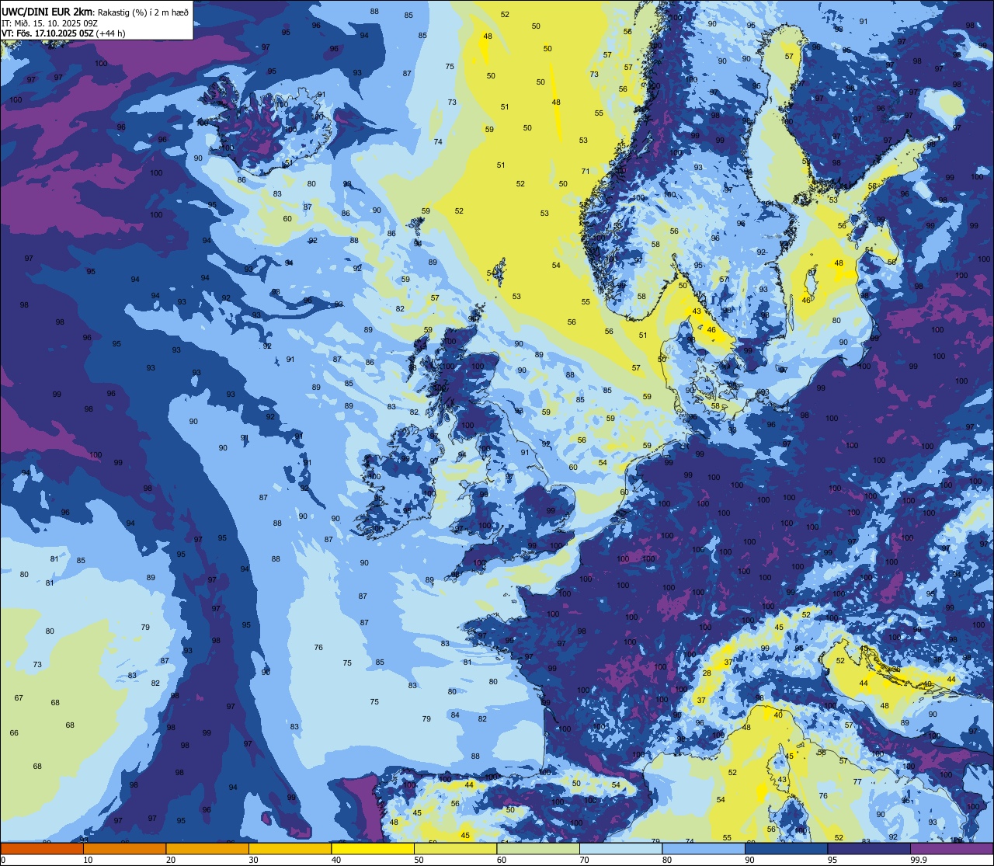The width and height of the screenshot is (994, 866).
Task: Click the map title 'UWC/DINI EUR 2km'
Action: point(47,12)
